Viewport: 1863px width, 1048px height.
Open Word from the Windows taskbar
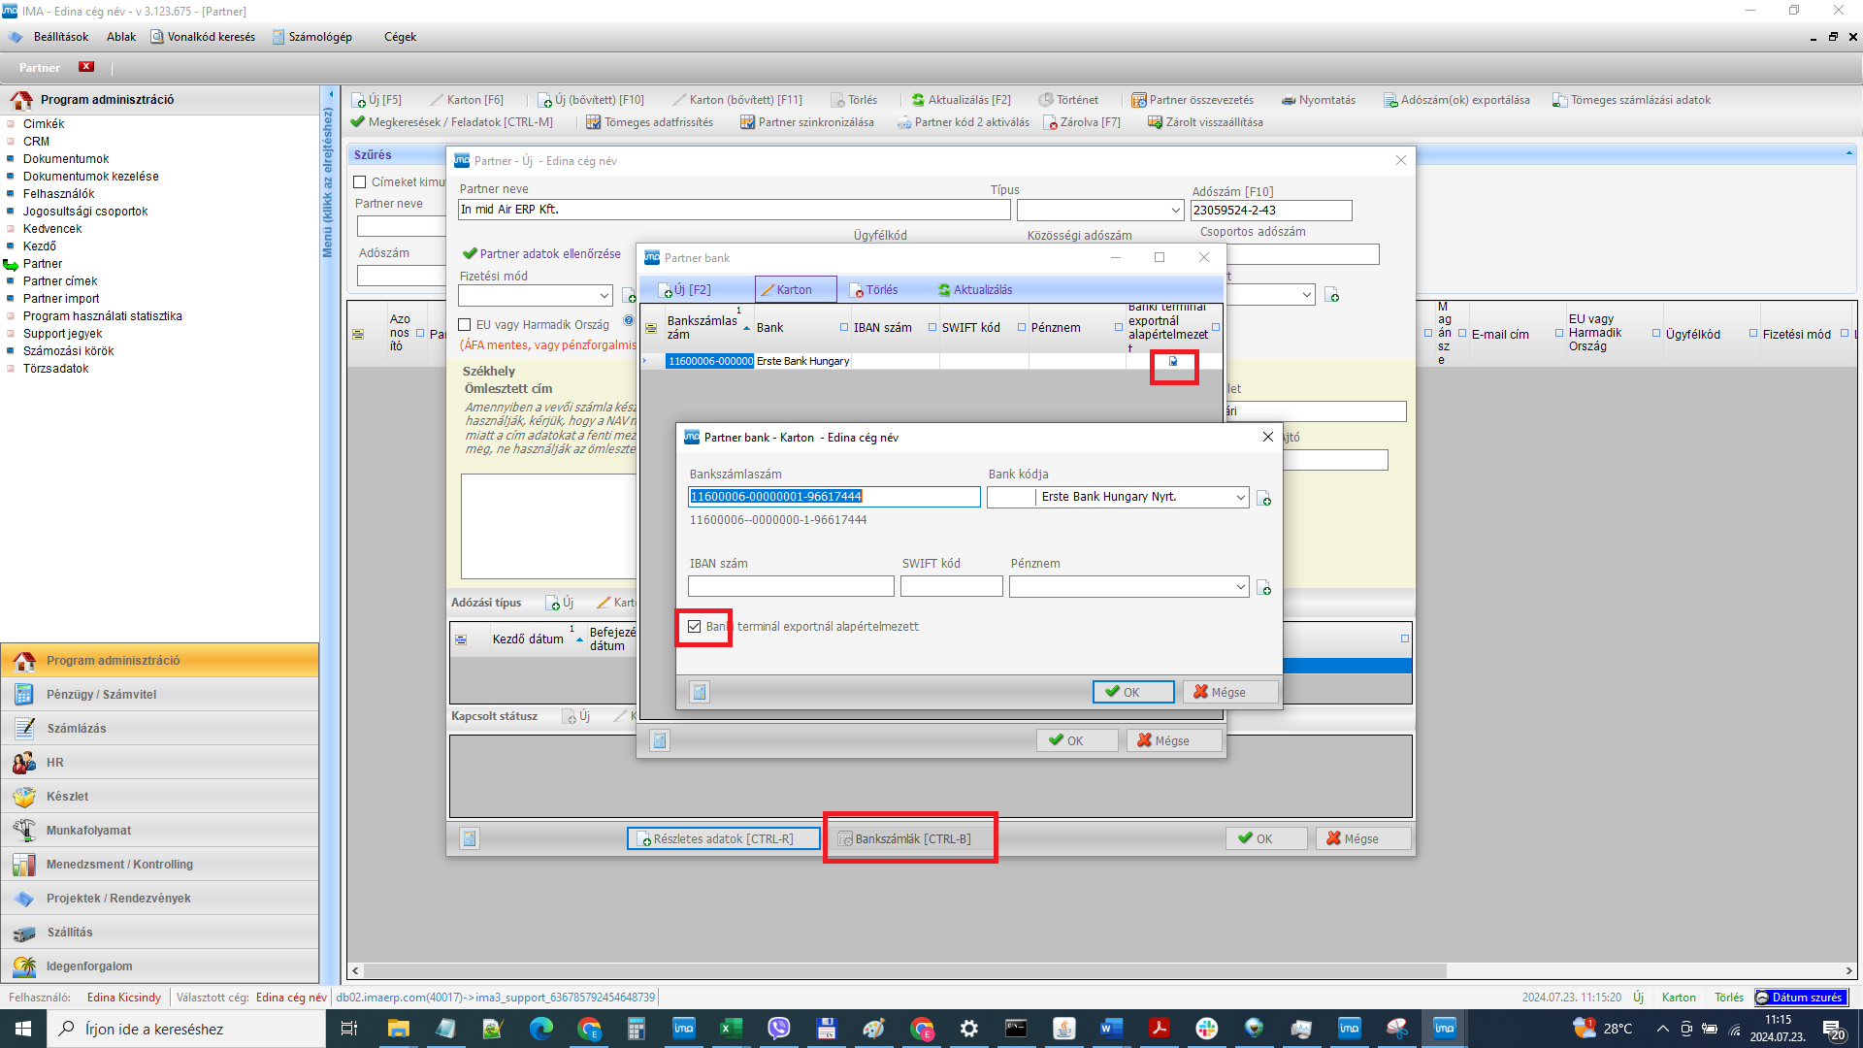pyautogui.click(x=1111, y=1029)
